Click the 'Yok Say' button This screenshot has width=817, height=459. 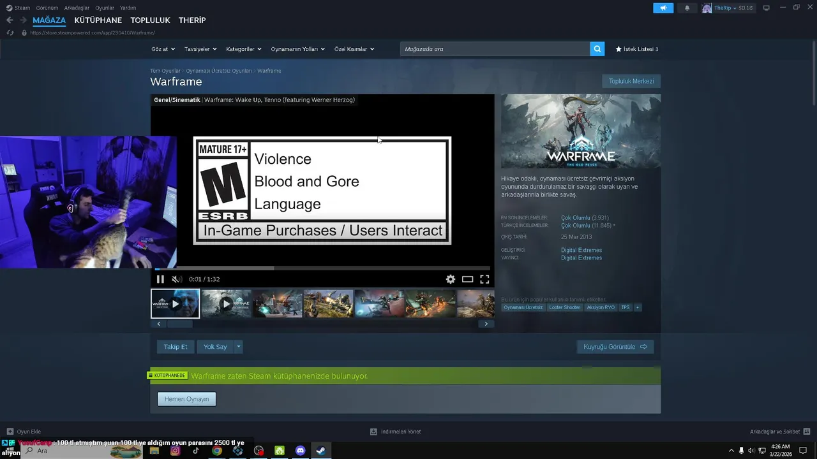coord(215,347)
